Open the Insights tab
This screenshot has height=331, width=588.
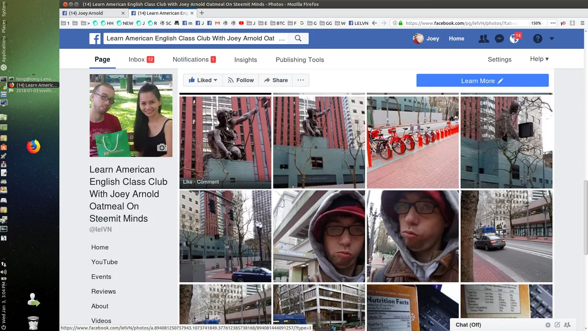tap(246, 60)
